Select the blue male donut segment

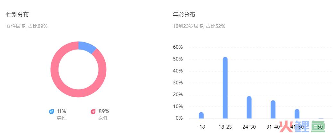(87, 47)
